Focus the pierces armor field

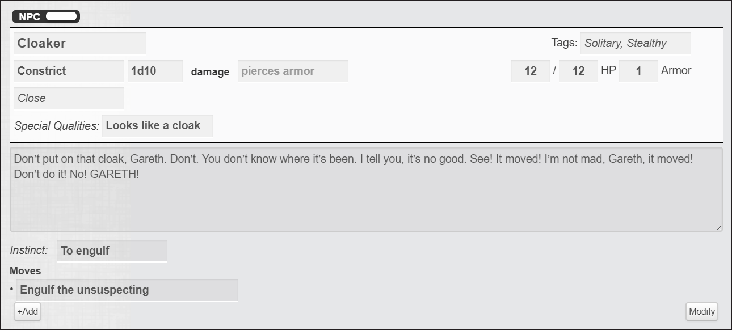tap(292, 71)
